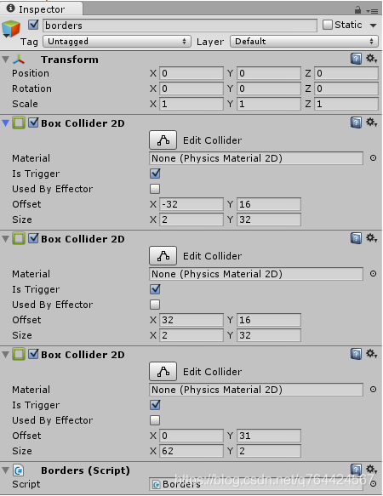Click Edit Collider button of first Box Collider 2D
Screen dimensions: 383x496
coord(163,140)
